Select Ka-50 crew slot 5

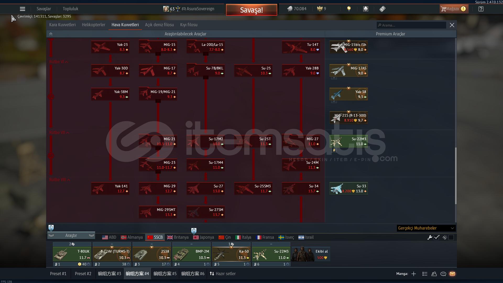[x=231, y=254]
